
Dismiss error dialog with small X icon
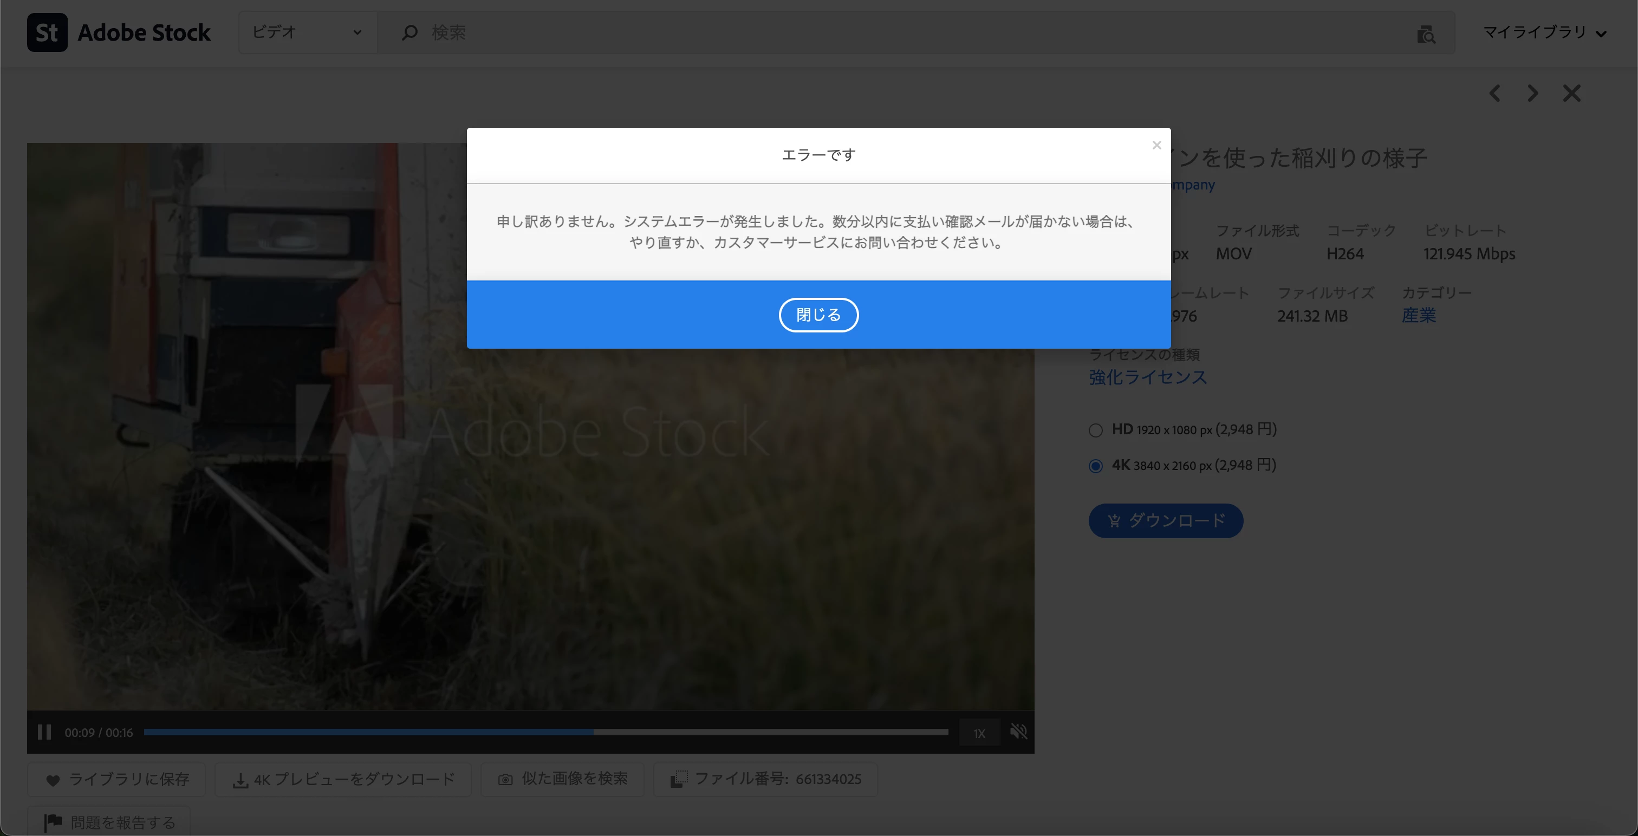(1156, 146)
